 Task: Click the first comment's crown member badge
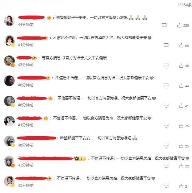click(x=49, y=18)
